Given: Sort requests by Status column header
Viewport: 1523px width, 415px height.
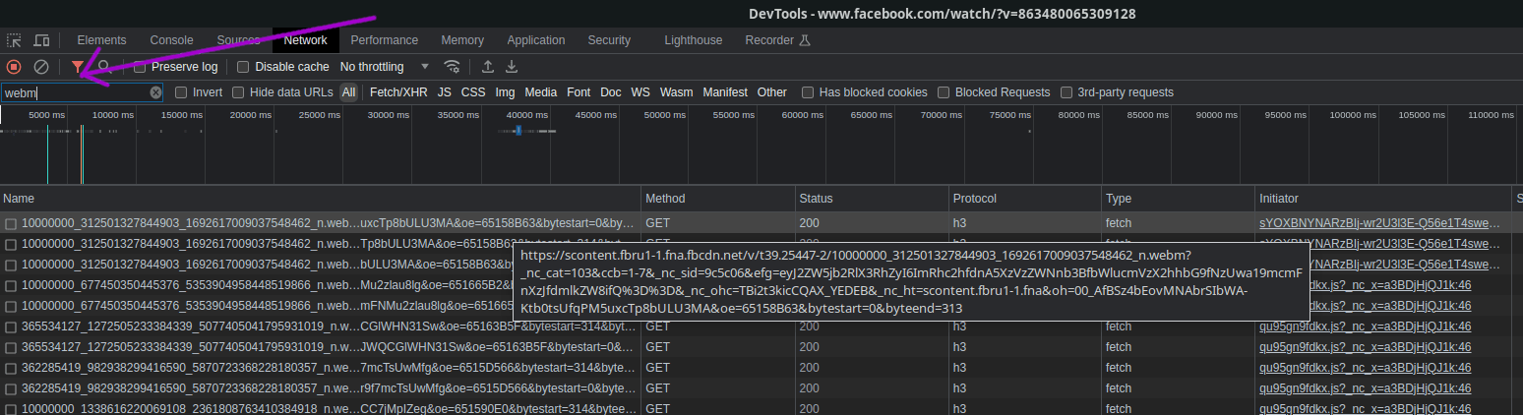Looking at the screenshot, I should tap(816, 199).
